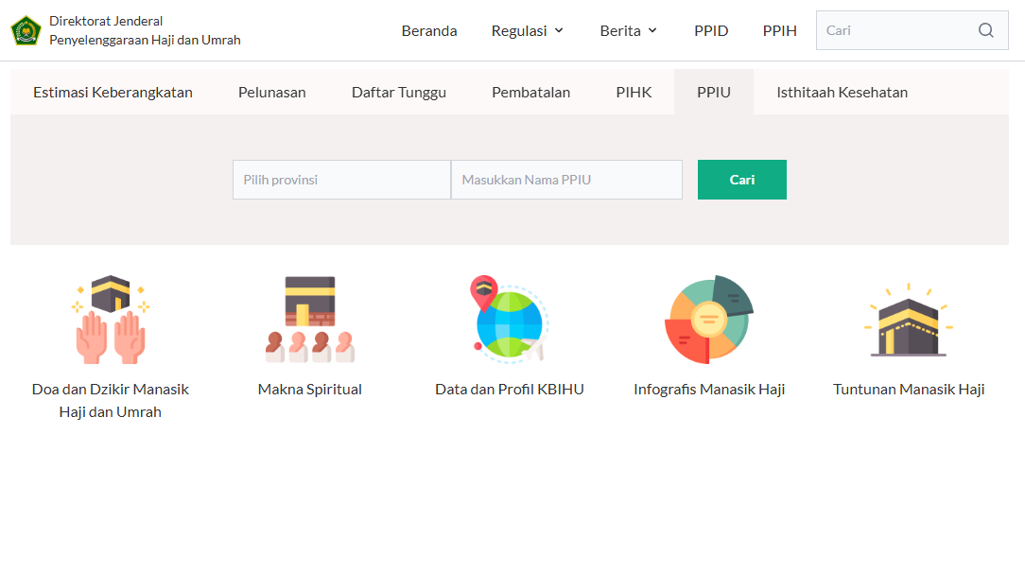Expand the Regulasi dropdown menu
The width and height of the screenshot is (1025, 574).
coord(527,29)
